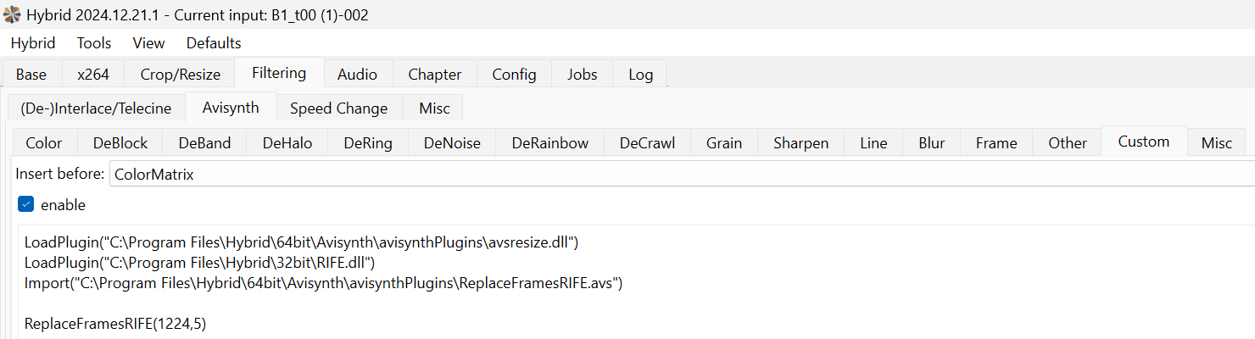Image resolution: width=1255 pixels, height=339 pixels.
Task: Open the Defaults menu
Action: [x=214, y=43]
